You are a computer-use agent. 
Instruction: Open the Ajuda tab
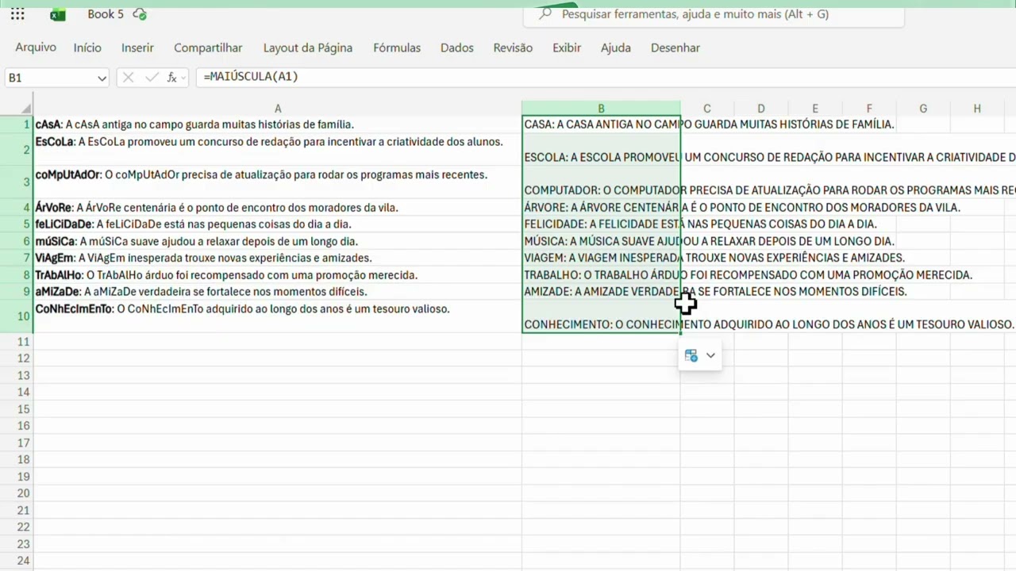point(616,48)
